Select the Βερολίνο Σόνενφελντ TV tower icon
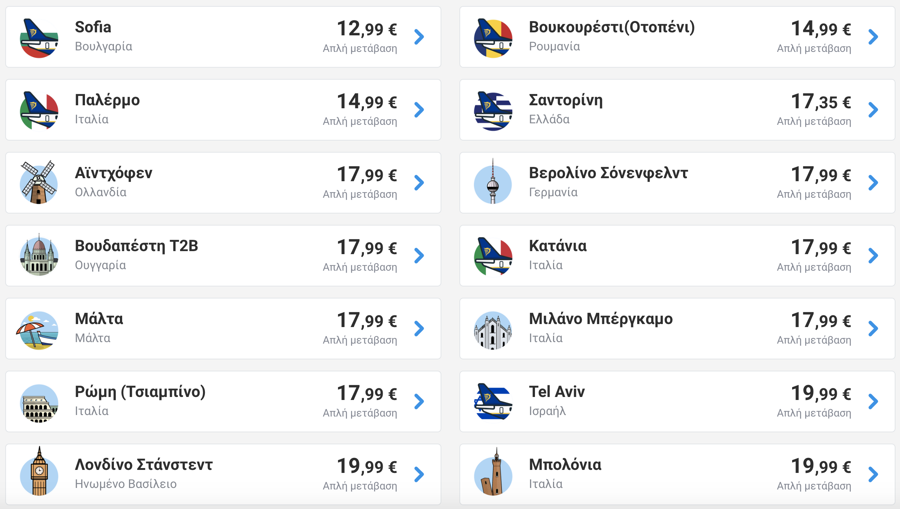 click(493, 181)
